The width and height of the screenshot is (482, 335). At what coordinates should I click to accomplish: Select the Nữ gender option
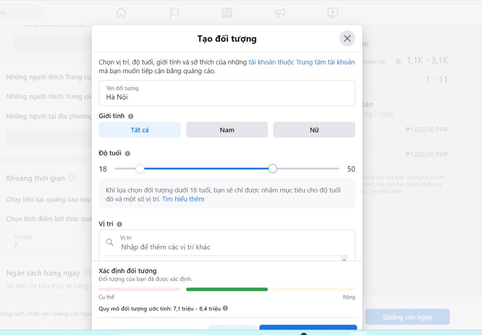click(314, 130)
